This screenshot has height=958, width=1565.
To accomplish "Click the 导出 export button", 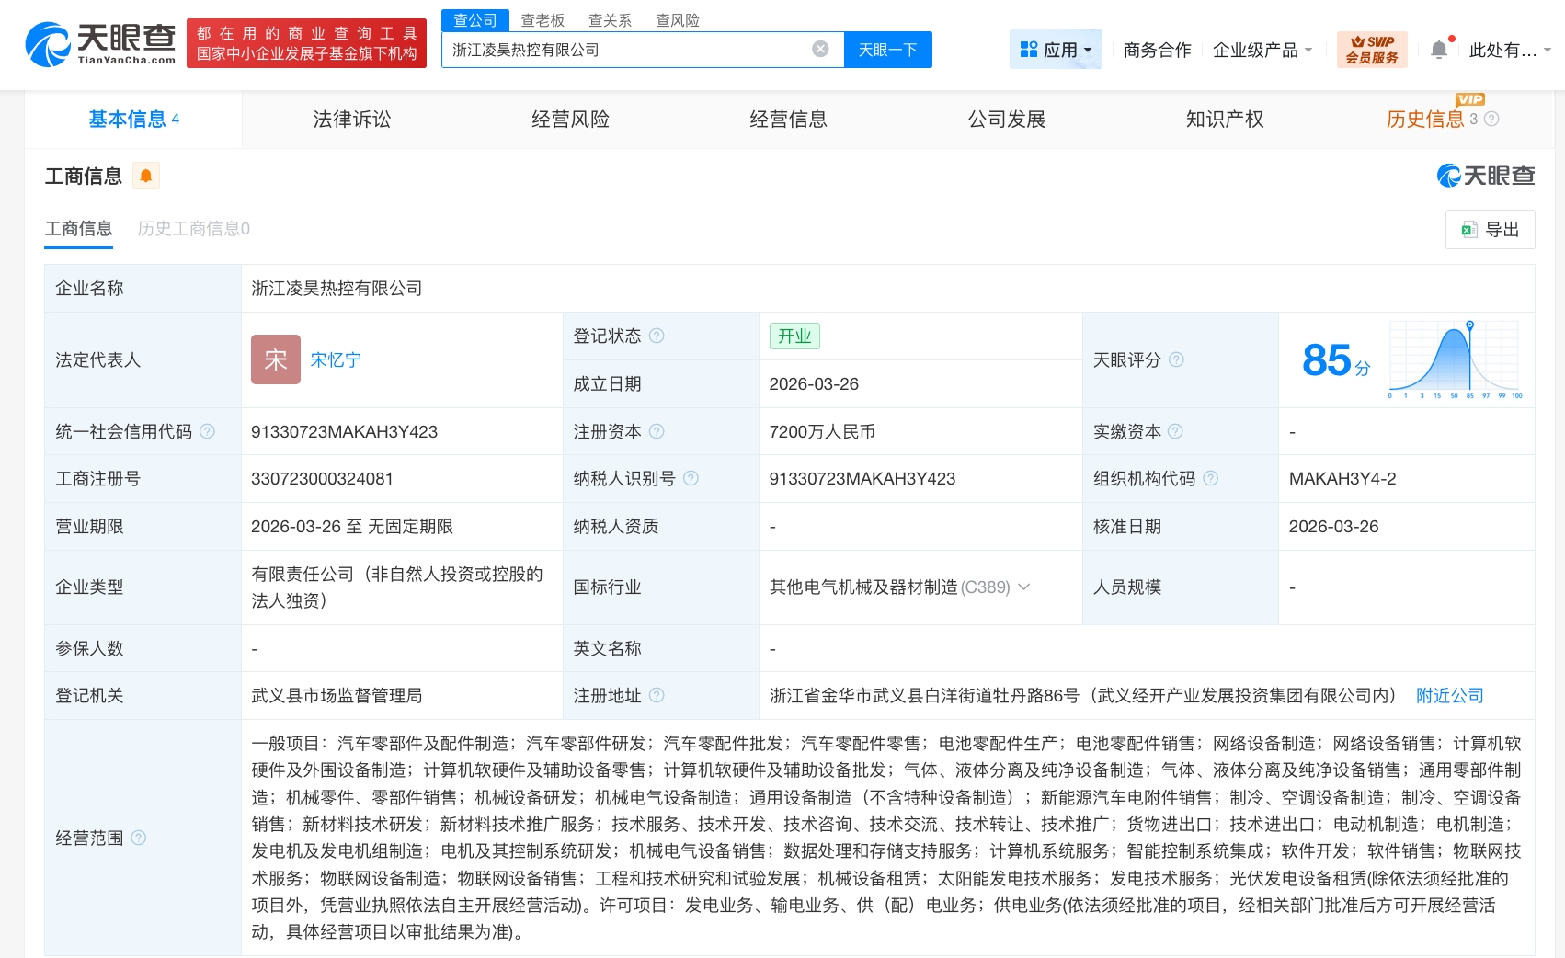I will 1490,229.
